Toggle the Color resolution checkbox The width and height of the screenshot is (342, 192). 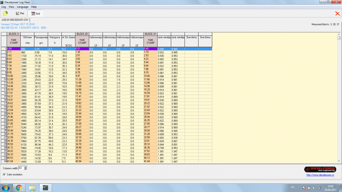tap(4, 174)
